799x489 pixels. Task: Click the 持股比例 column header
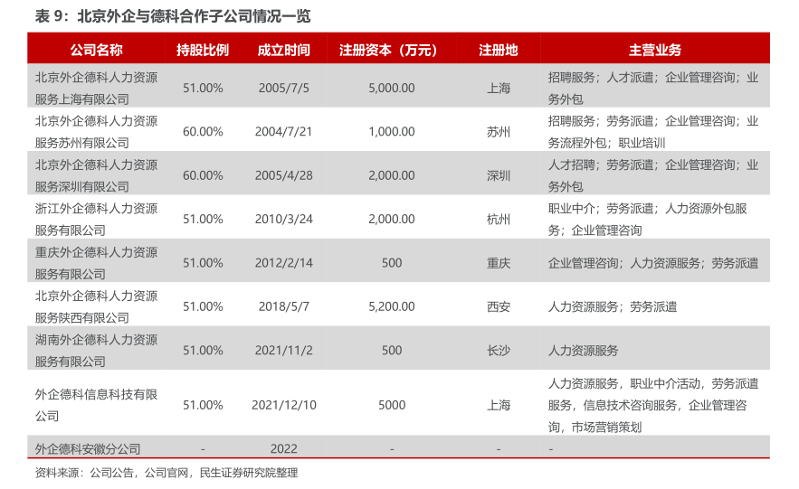coord(203,50)
